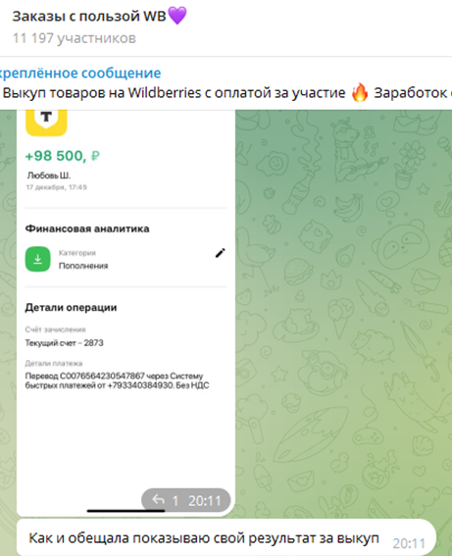This screenshot has height=556, width=452.
Task: Click the fire emoji in pinned message
Action: click(360, 92)
